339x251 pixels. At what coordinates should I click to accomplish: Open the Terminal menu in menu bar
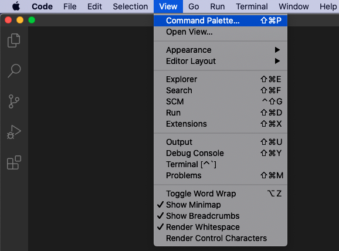tap(252, 6)
